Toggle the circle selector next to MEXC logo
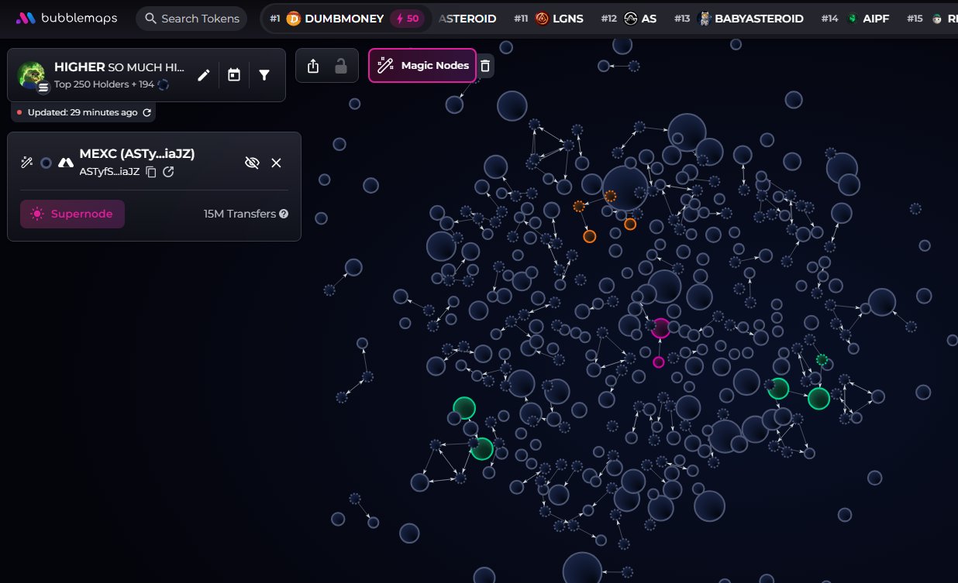The image size is (958, 583). [47, 163]
